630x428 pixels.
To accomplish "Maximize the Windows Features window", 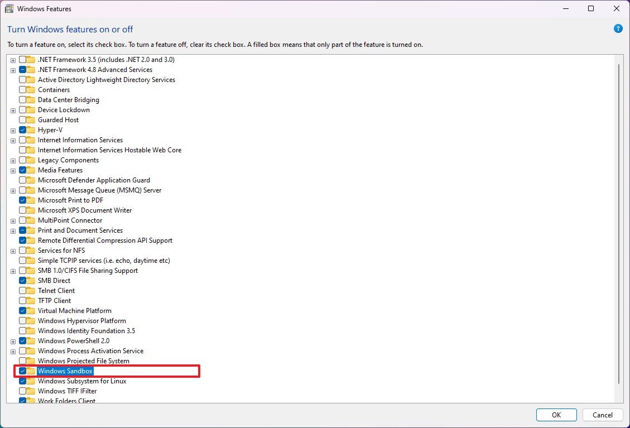I will click(590, 8).
